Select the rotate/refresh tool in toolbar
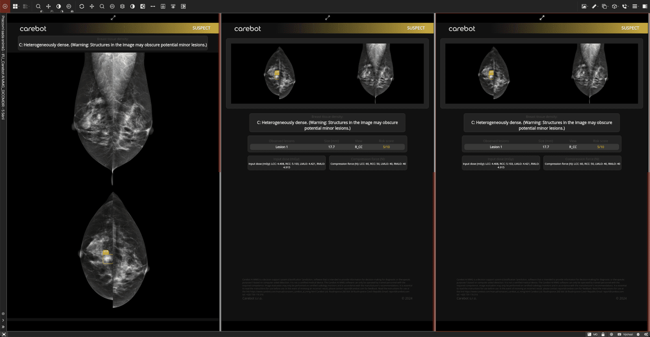650x337 pixels. tap(82, 6)
